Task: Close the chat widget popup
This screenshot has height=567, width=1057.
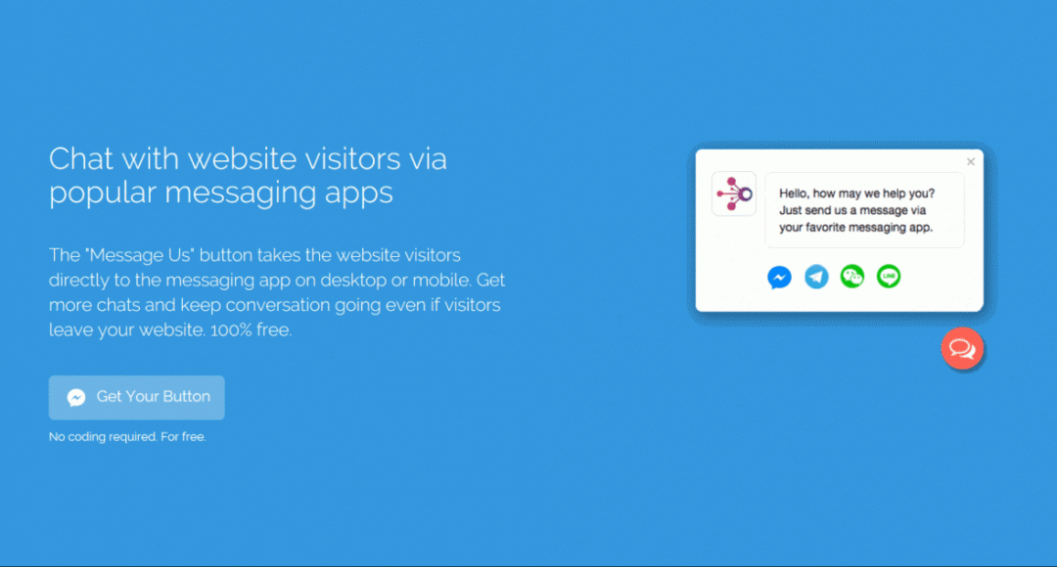Action: click(971, 161)
